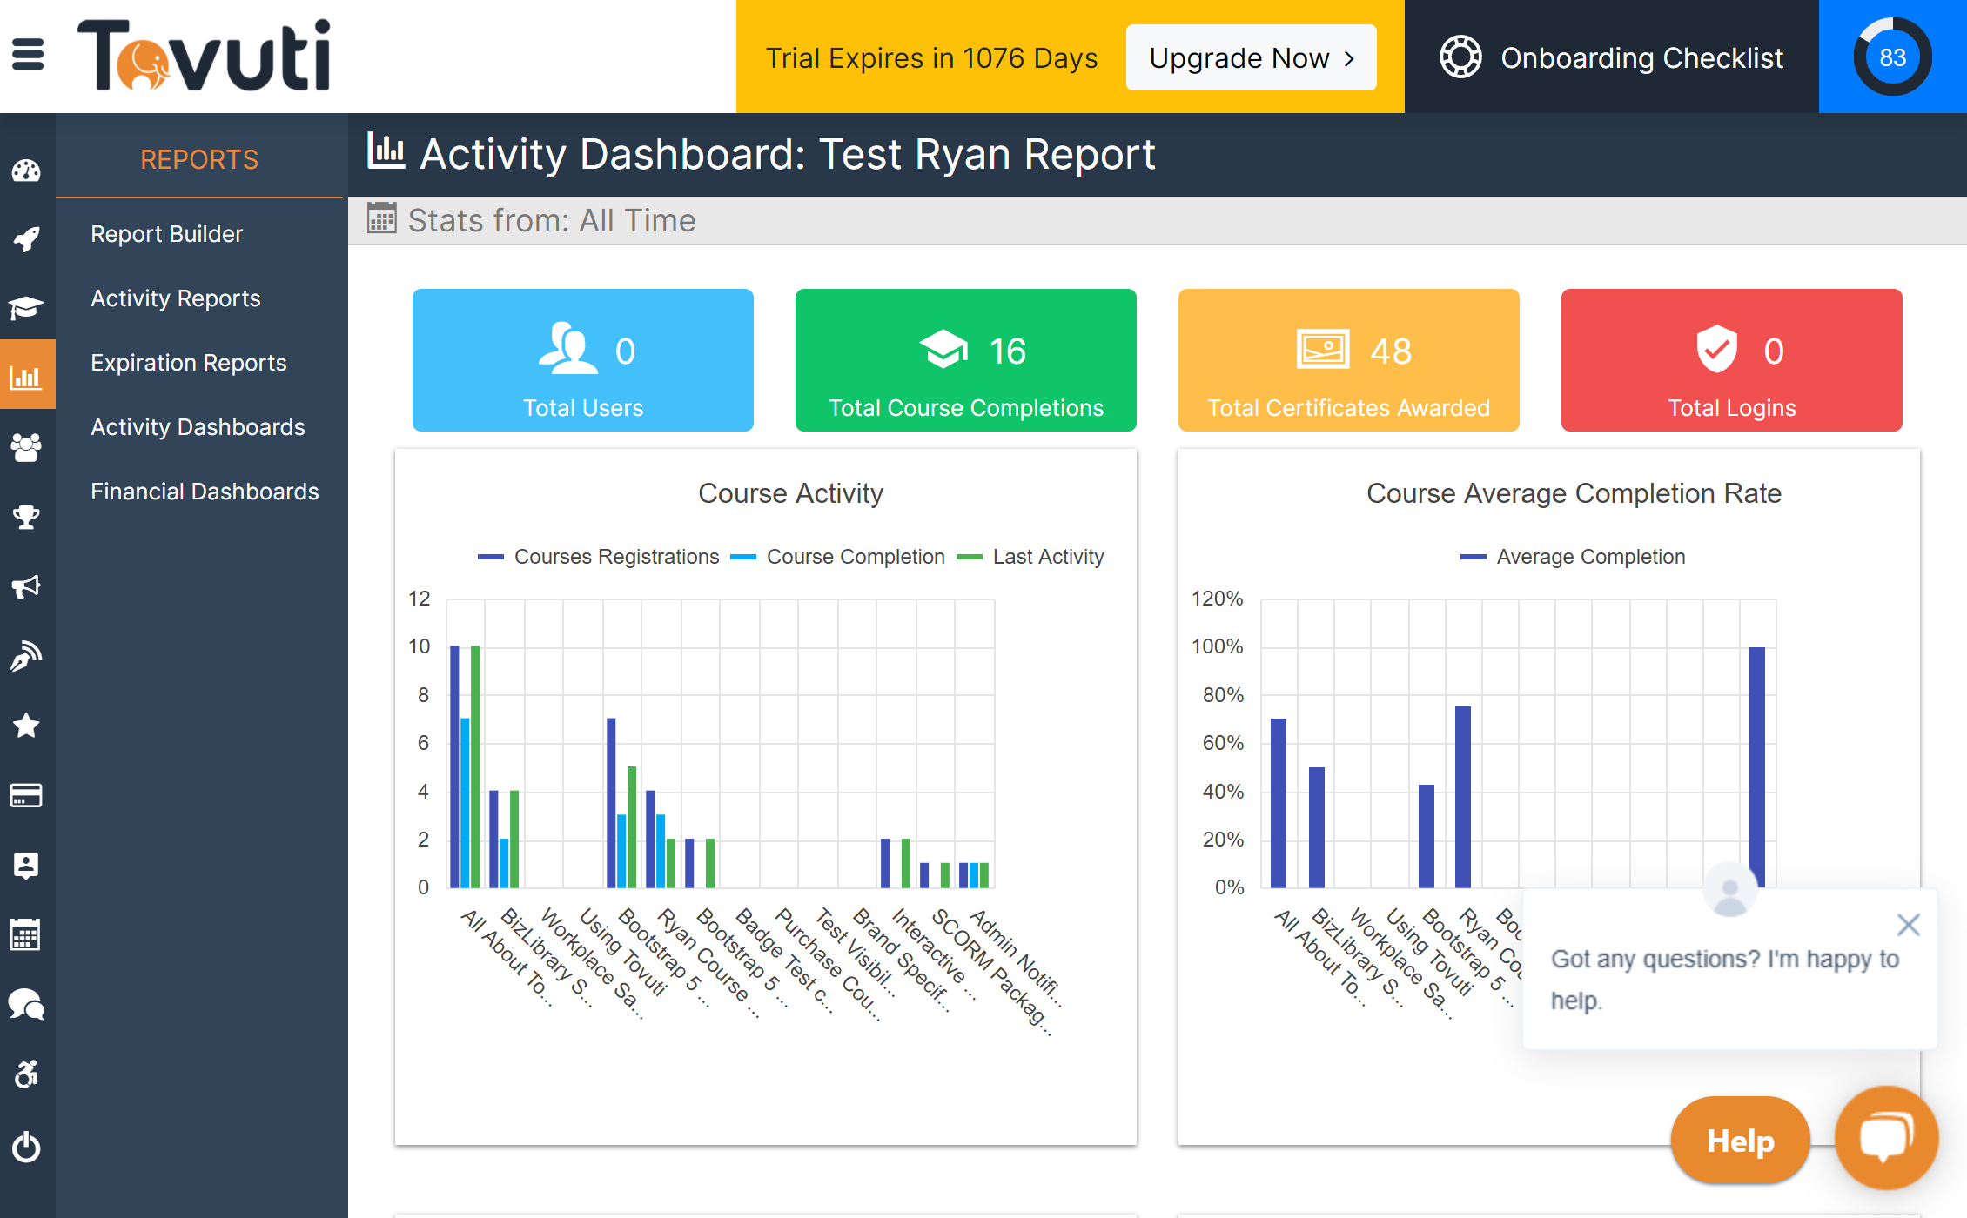Click the 83 progress circle indicator

[x=1892, y=57]
